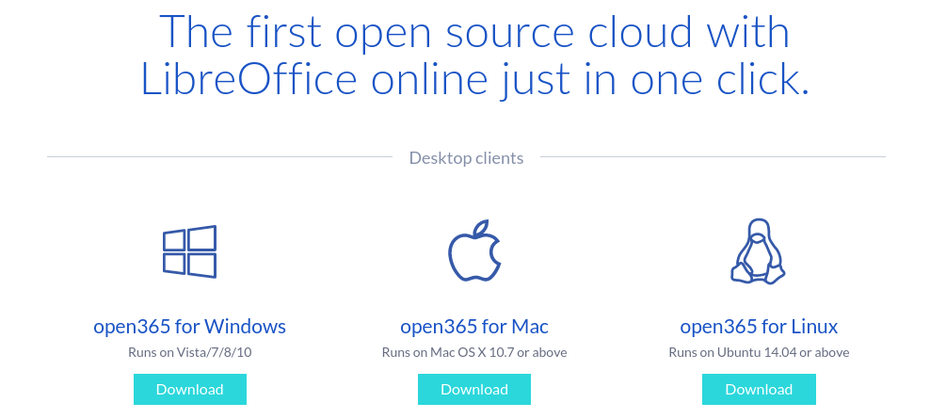Open the 'open365 for Linux' link

[759, 327]
